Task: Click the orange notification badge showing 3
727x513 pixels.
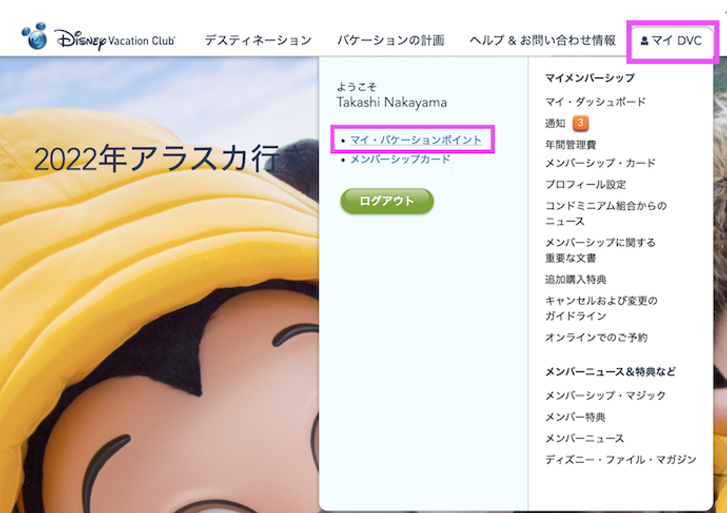Action: pyautogui.click(x=581, y=123)
